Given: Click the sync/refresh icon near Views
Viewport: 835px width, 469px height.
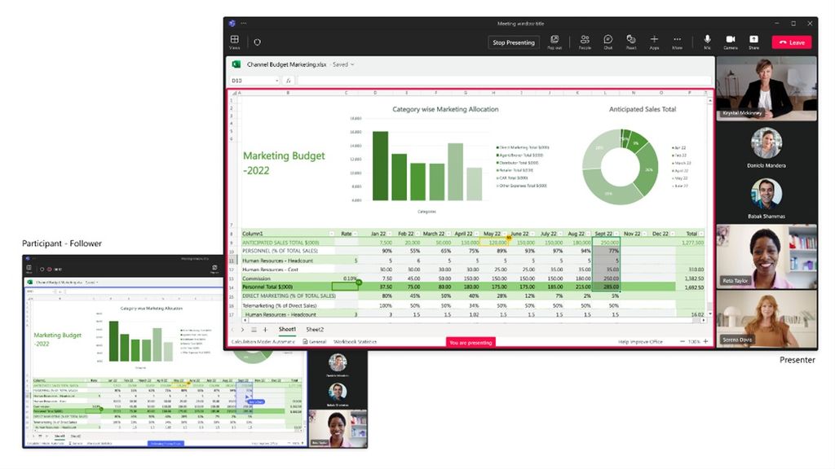Looking at the screenshot, I should (257, 41).
